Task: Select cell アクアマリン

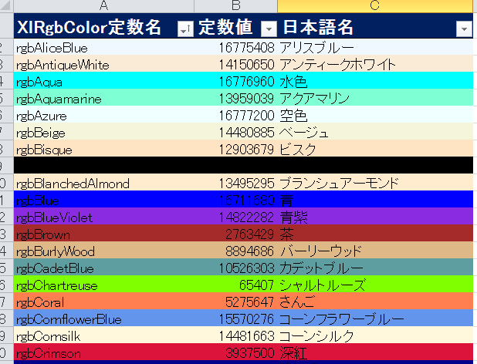Action: tap(375, 98)
